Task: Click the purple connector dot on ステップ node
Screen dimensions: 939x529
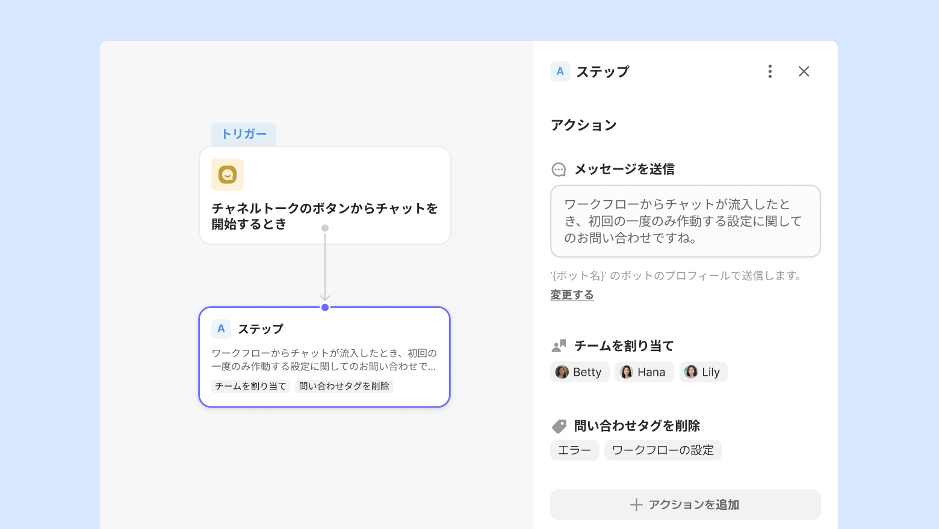Action: click(325, 307)
